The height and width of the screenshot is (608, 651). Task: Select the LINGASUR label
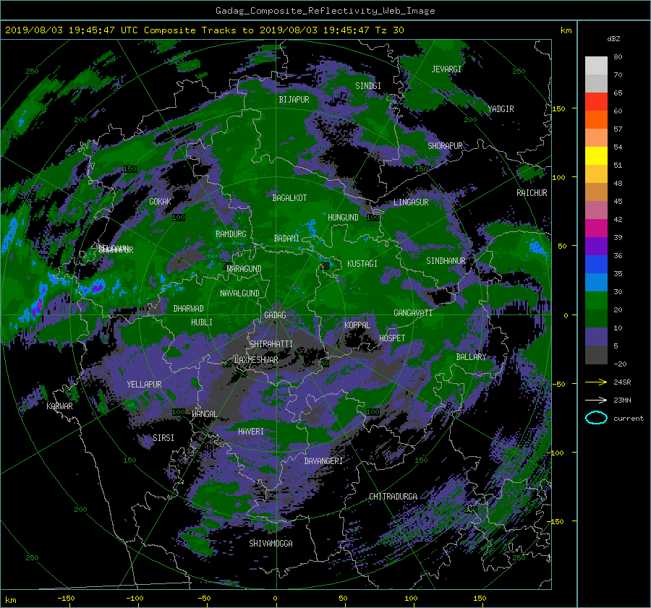click(411, 202)
